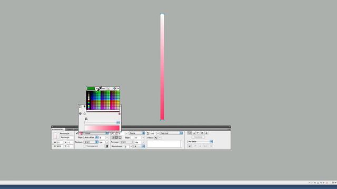337x189 pixels.
Task: Open the opacity slider popup arrow
Action: click(x=158, y=133)
